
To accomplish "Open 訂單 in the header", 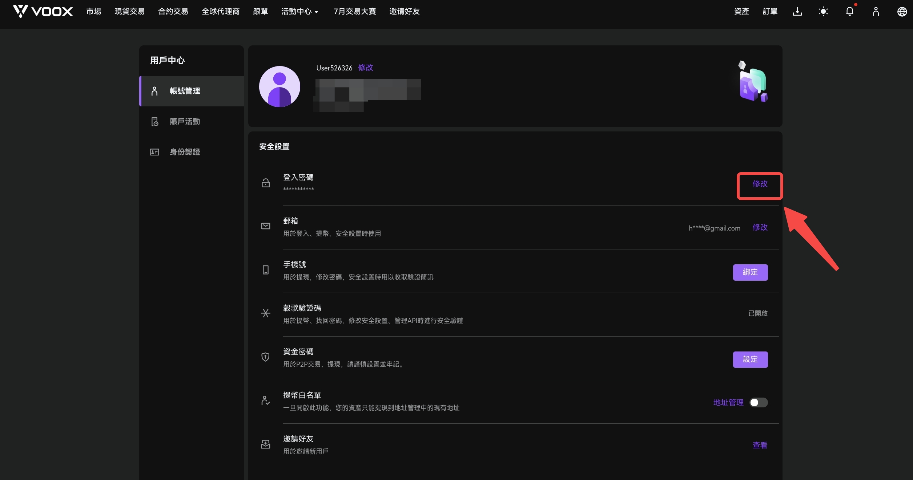I will 770,12.
